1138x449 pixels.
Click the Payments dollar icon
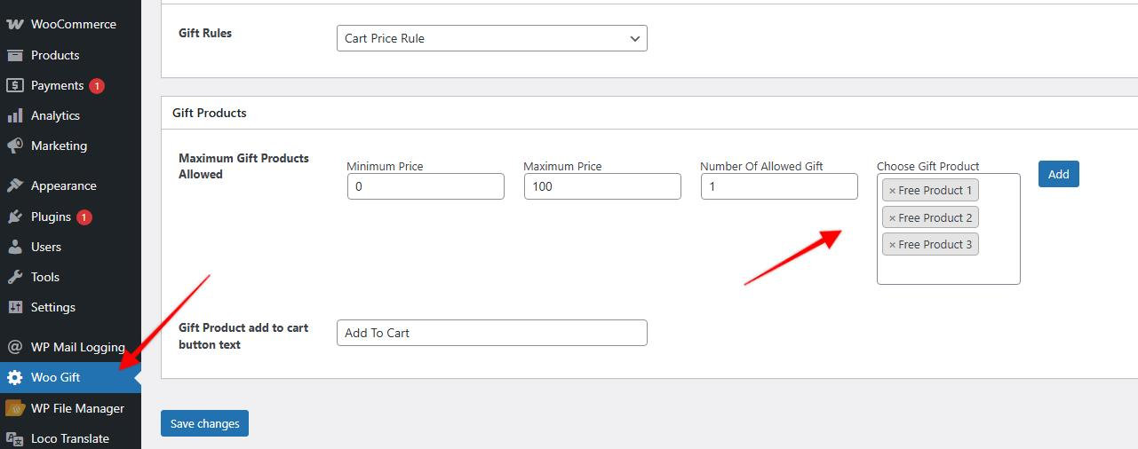click(14, 85)
